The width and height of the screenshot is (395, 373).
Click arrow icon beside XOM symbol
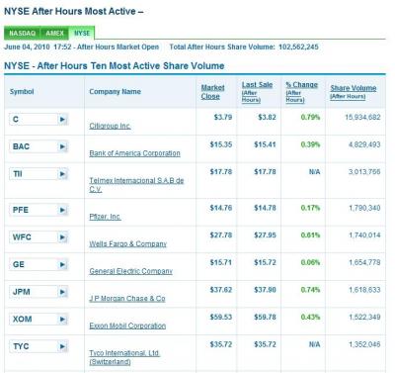[63, 320]
